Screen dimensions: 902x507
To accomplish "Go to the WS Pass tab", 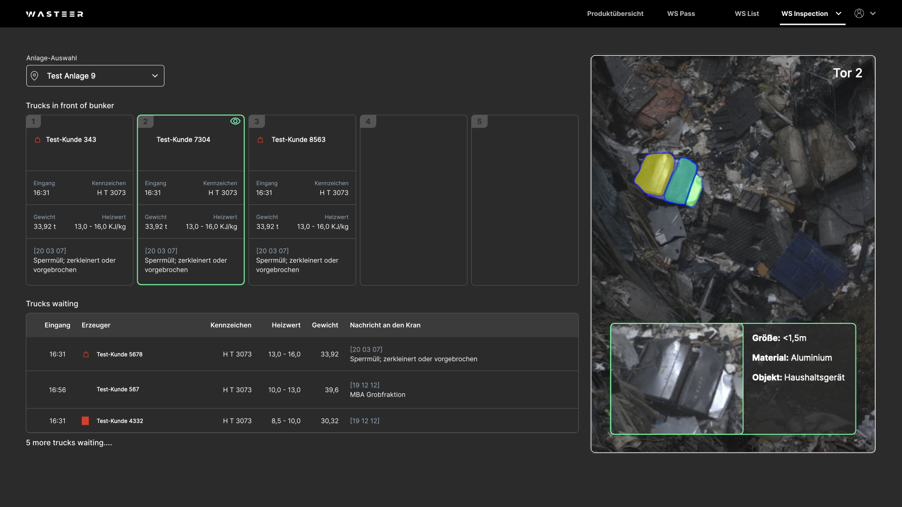I will 681,14.
